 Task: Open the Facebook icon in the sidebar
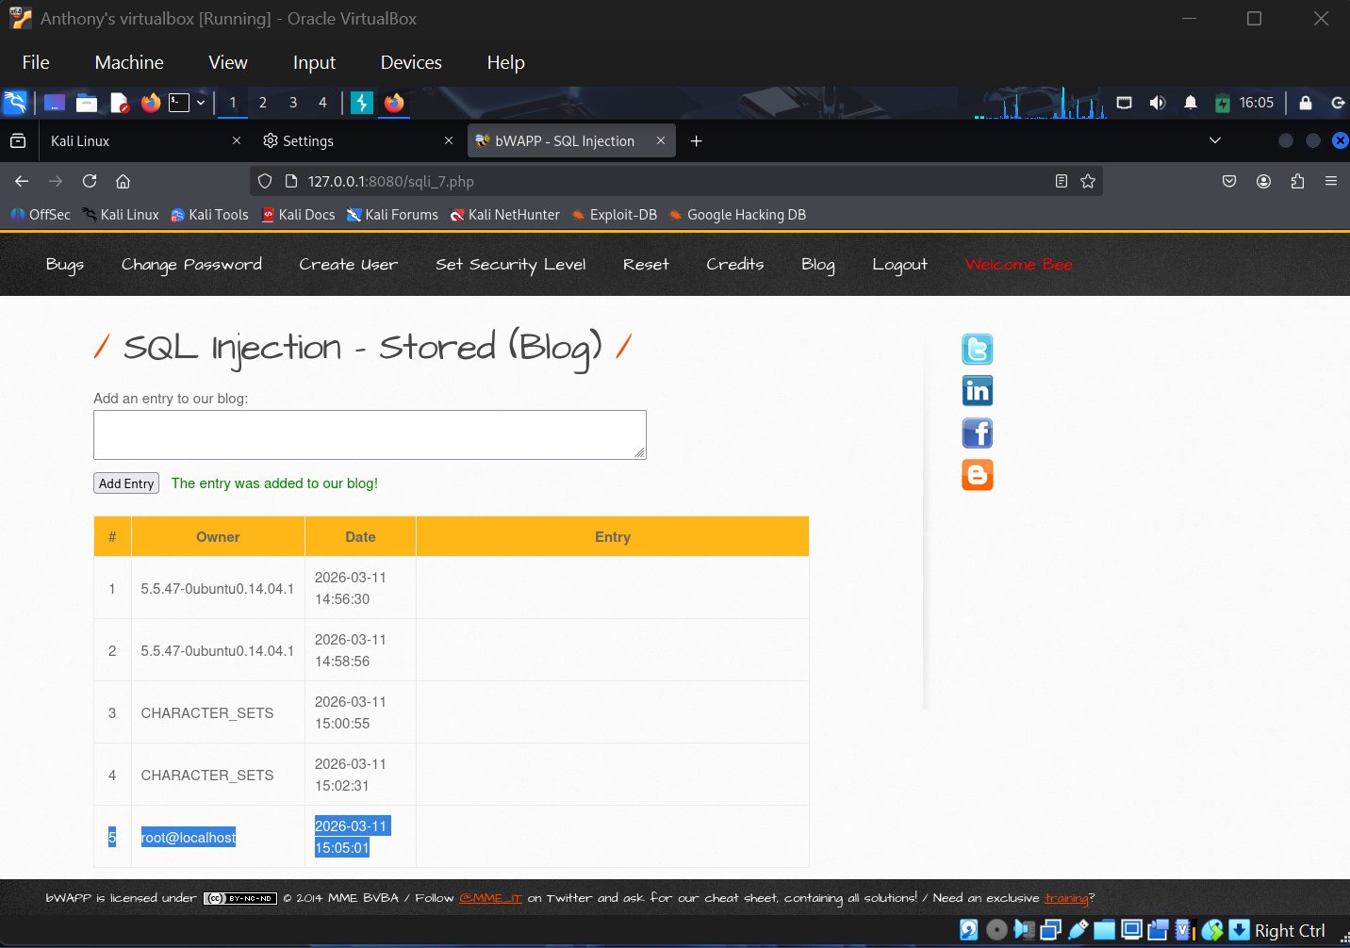point(978,433)
